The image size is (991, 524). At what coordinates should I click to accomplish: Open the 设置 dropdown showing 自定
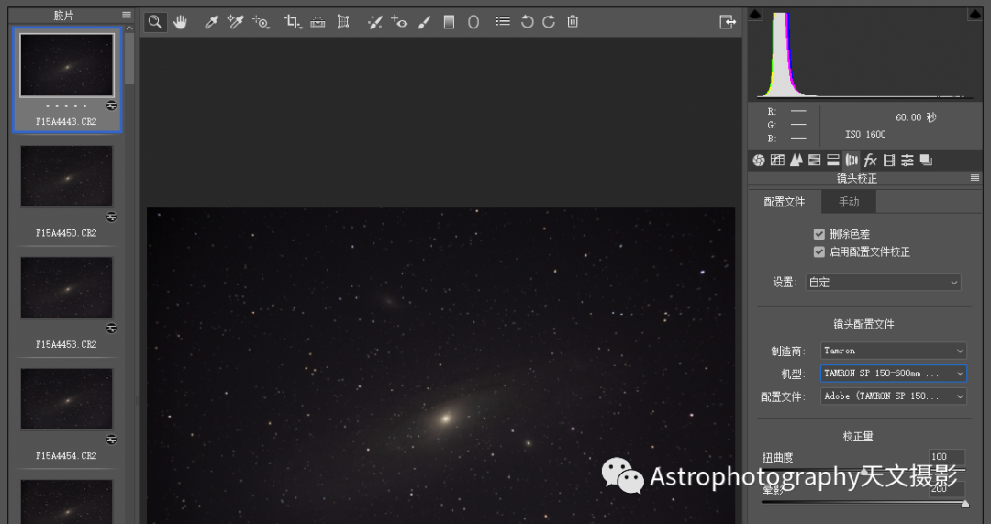coord(884,282)
